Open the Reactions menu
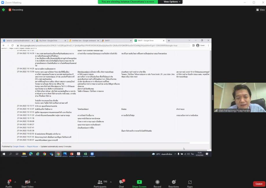This screenshot has height=188, width=266. (x=174, y=183)
